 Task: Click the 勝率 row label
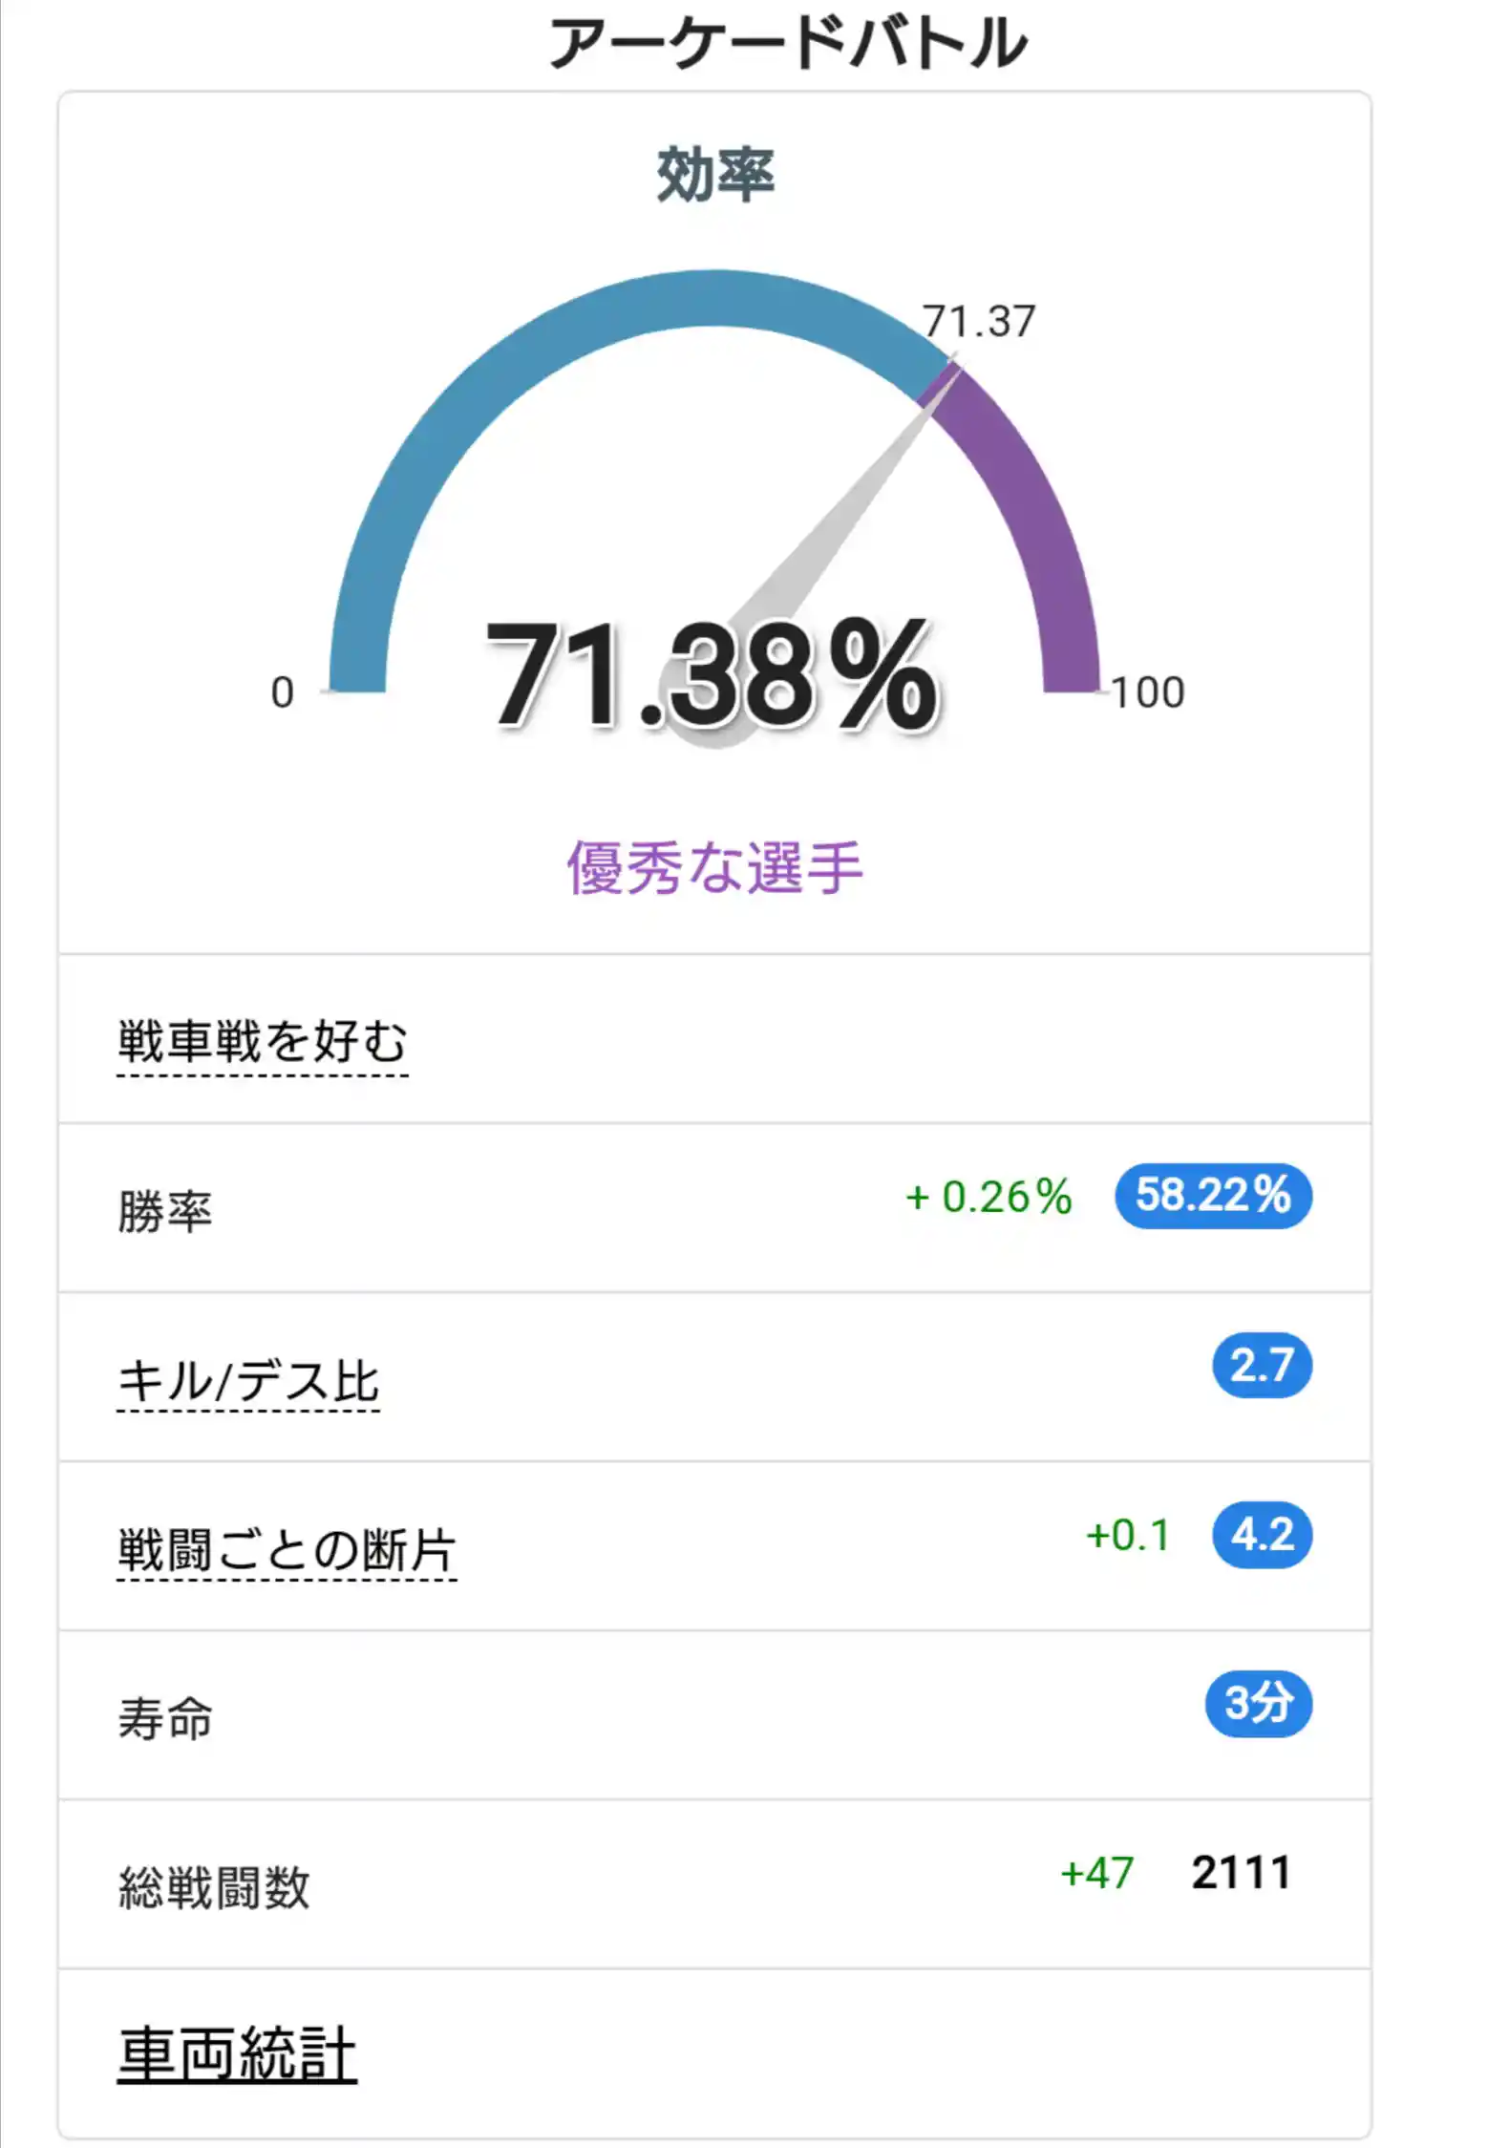pyautogui.click(x=165, y=1212)
